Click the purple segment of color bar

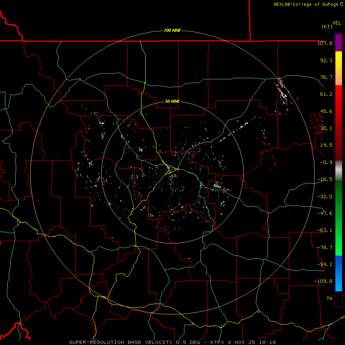coord(338,43)
